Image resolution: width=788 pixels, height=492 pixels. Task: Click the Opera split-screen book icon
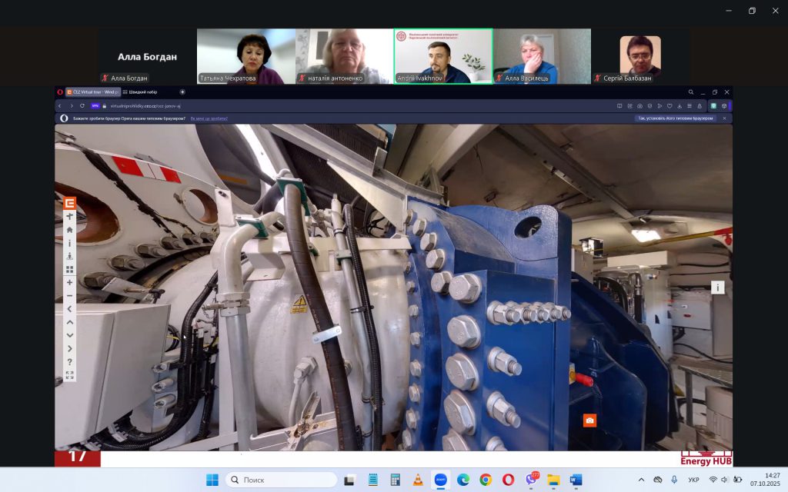click(619, 106)
